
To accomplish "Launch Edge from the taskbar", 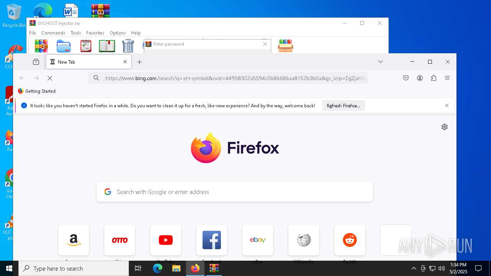I will [158, 268].
